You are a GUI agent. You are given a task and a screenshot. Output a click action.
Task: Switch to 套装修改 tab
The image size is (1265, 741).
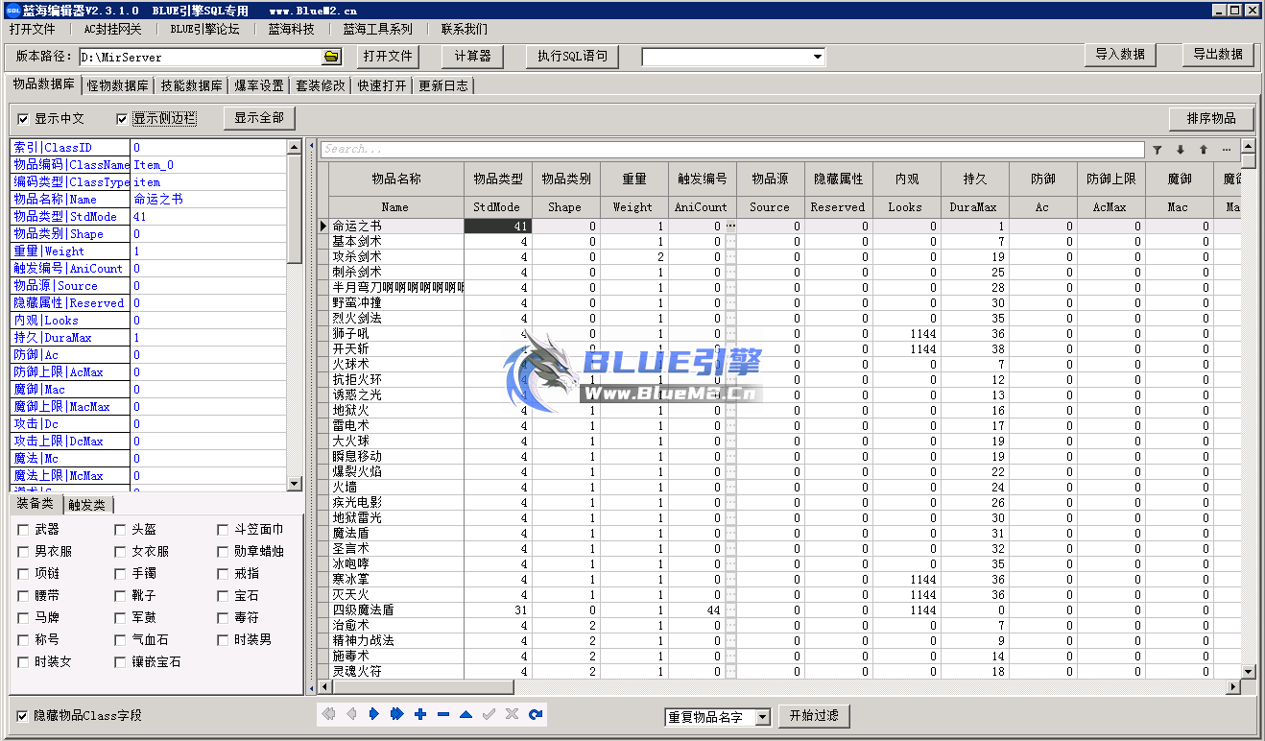(321, 85)
